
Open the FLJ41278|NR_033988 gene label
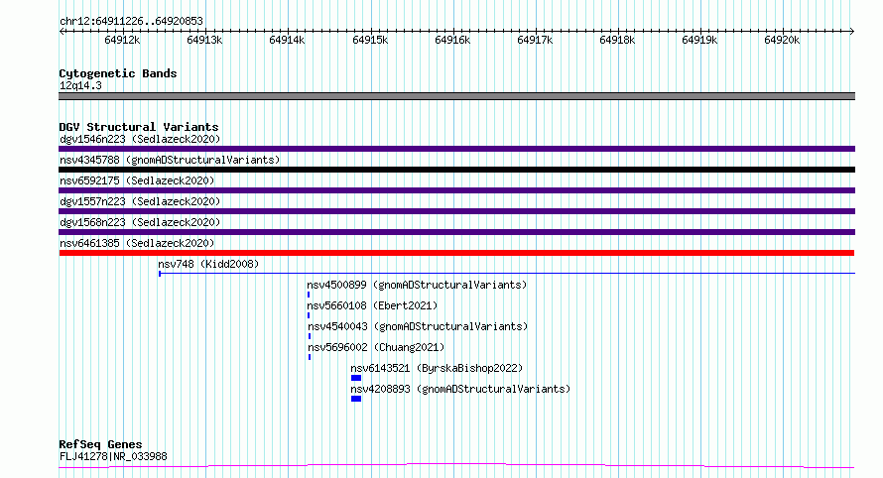[113, 456]
